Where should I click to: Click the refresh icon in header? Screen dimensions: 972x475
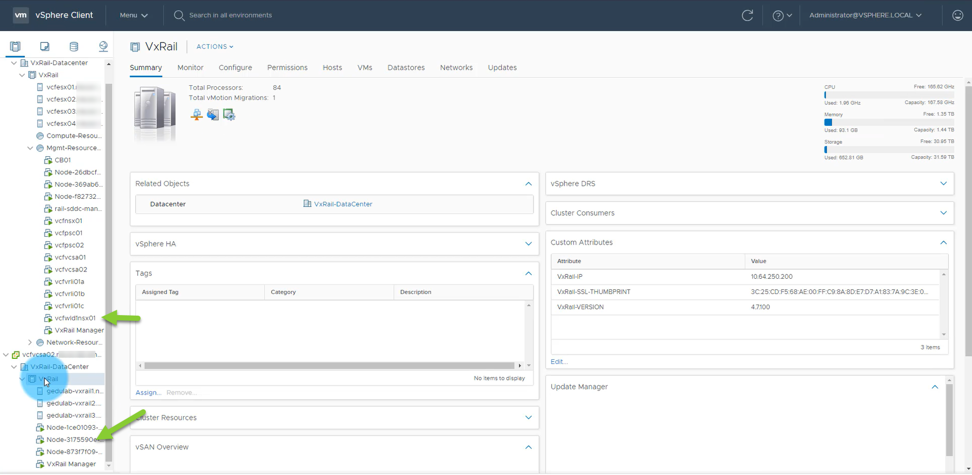747,15
